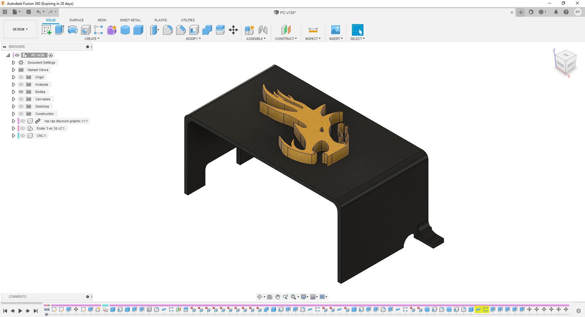Jump to the end of the timeline

pos(35,311)
